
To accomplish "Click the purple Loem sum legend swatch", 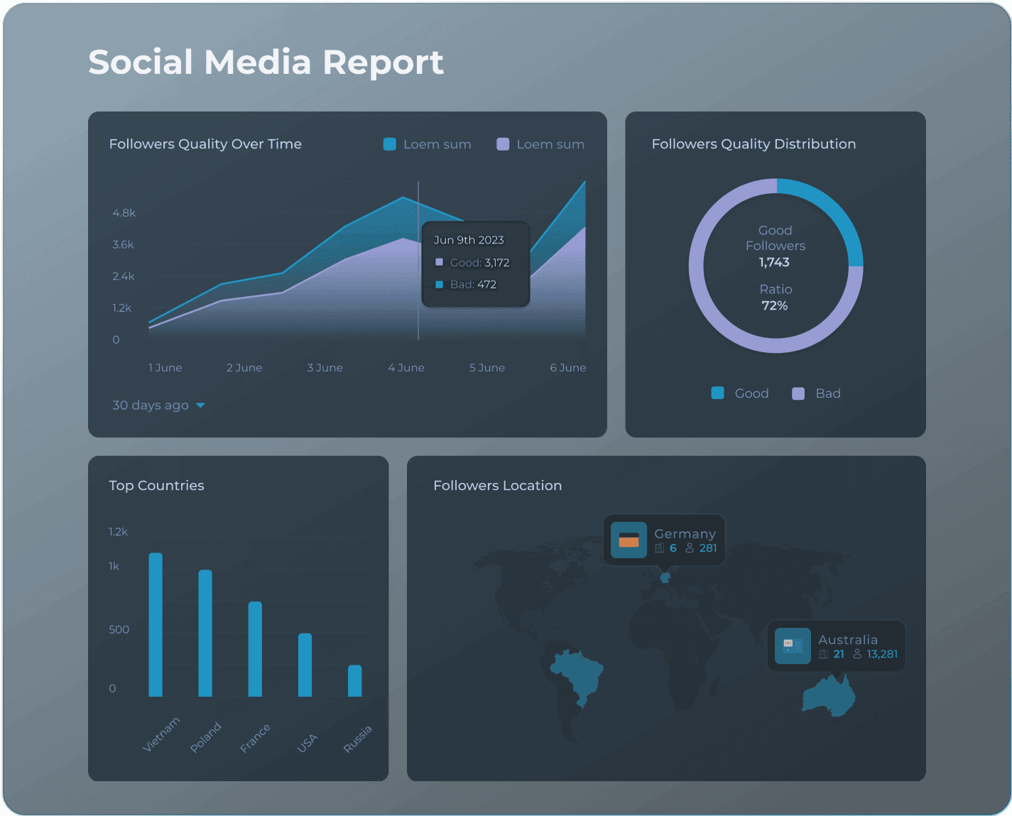I will coord(503,144).
